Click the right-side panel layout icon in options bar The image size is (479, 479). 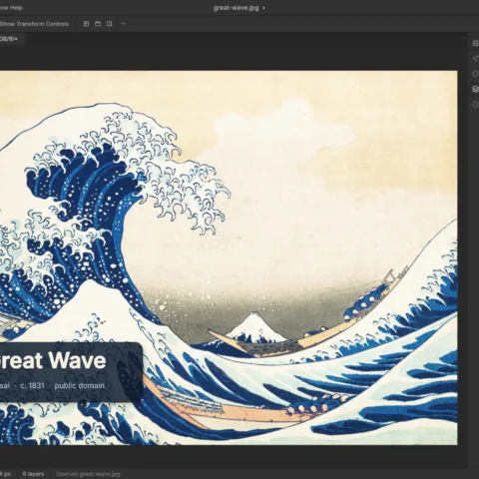click(109, 24)
